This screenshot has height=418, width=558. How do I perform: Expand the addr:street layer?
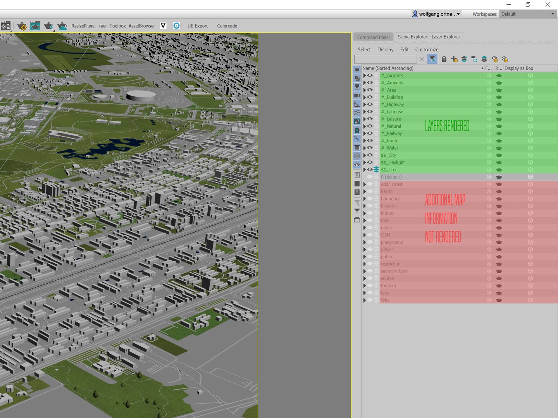click(x=364, y=184)
